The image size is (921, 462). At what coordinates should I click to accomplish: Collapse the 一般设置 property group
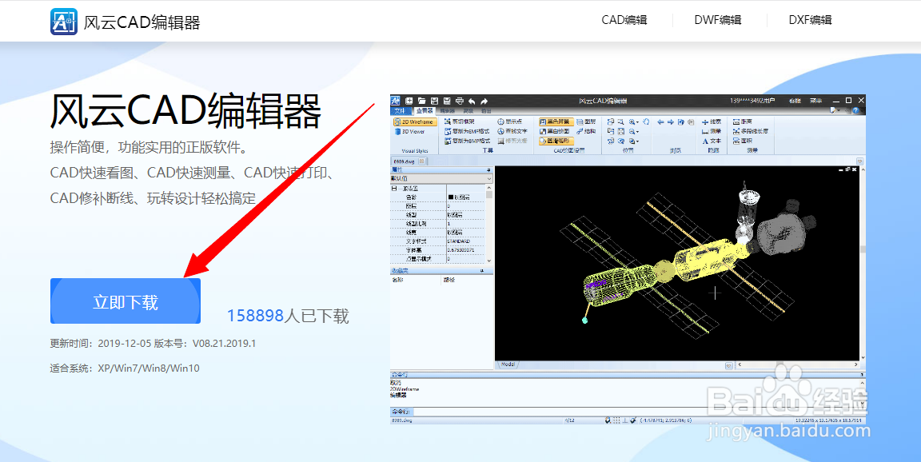click(x=394, y=189)
